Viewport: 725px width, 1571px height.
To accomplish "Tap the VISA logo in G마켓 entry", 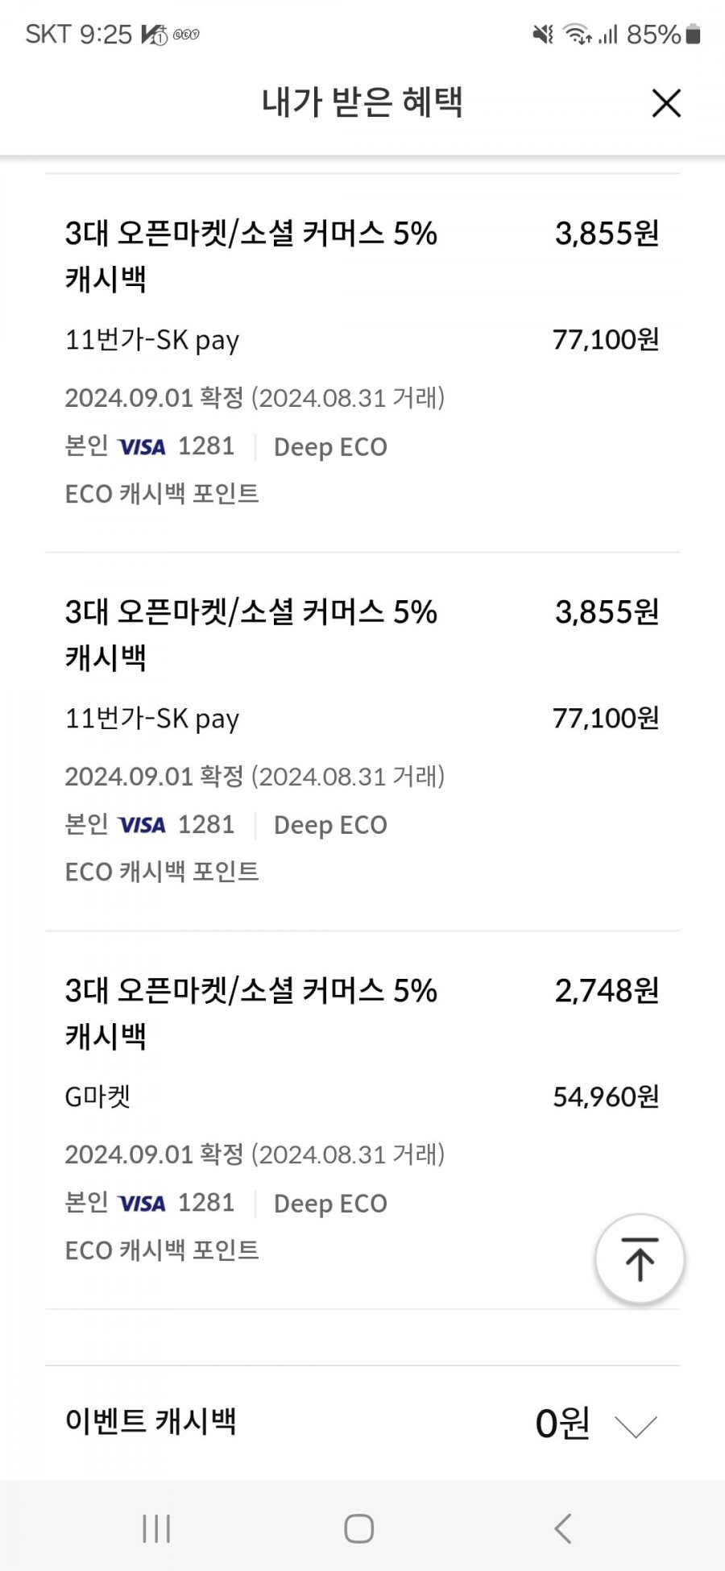I will [142, 1204].
